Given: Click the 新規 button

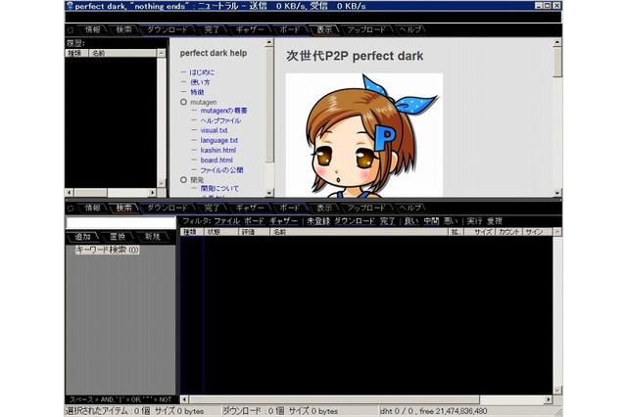Looking at the screenshot, I should click(x=153, y=237).
